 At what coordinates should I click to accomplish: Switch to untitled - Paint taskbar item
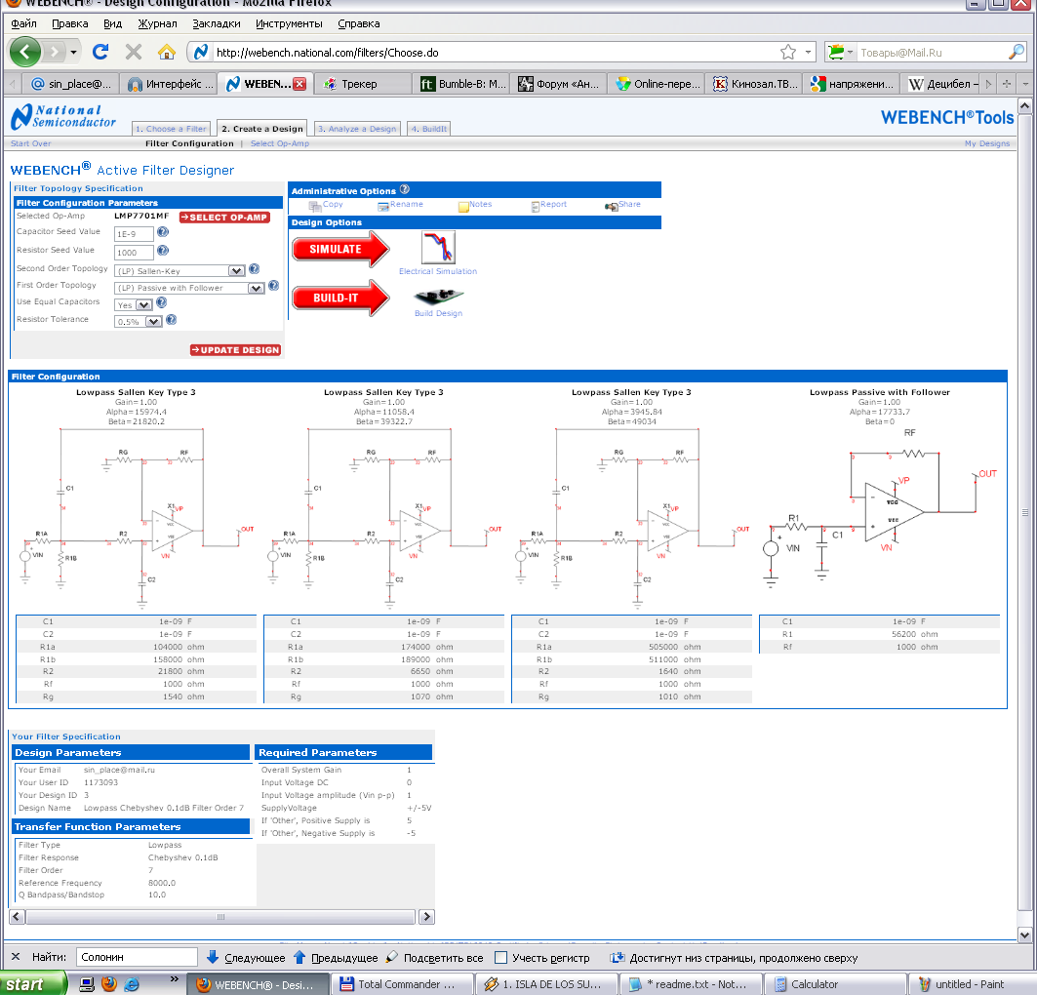(x=973, y=984)
